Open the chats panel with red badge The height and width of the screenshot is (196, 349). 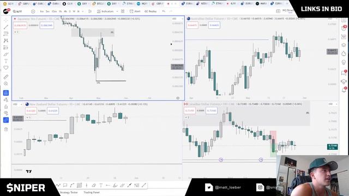pyautogui.click(x=344, y=72)
